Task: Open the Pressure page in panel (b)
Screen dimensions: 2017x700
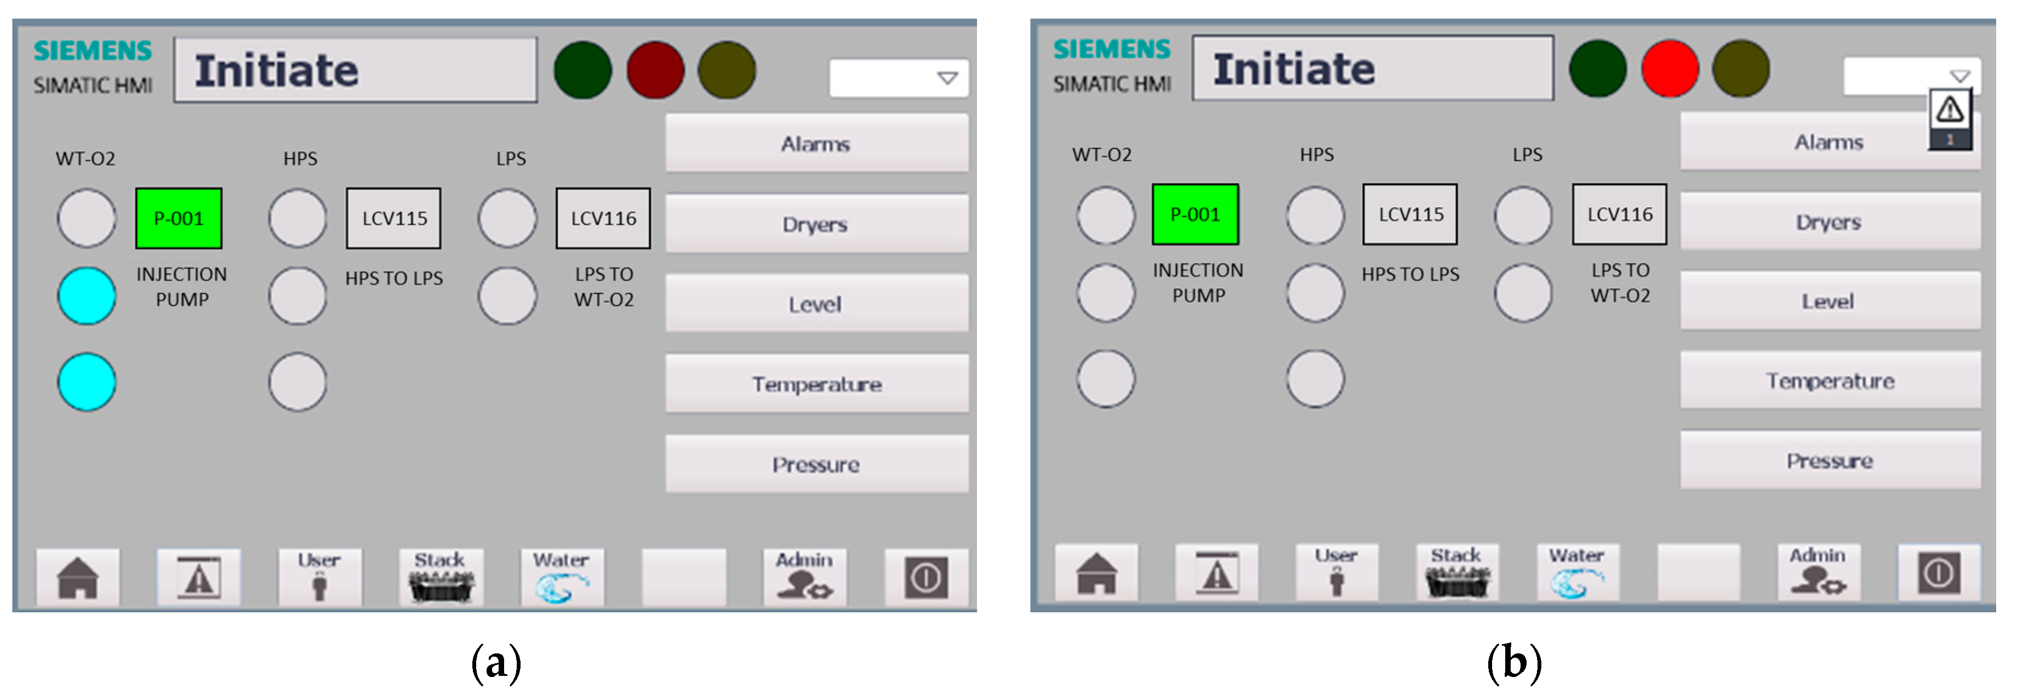Action: [x=1830, y=460]
